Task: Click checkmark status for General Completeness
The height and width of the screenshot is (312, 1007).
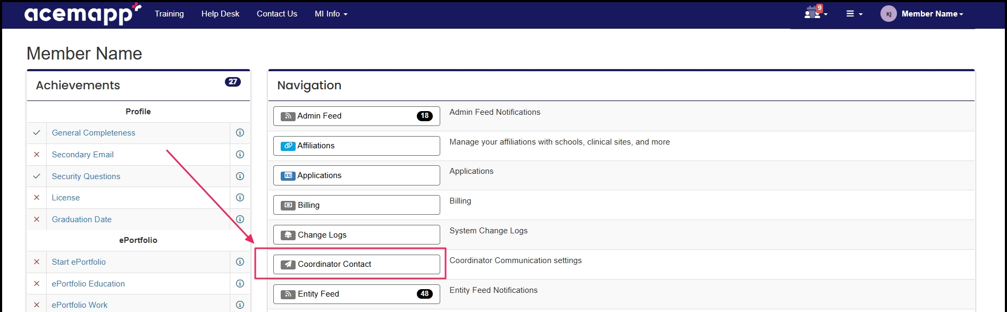Action: (x=37, y=133)
